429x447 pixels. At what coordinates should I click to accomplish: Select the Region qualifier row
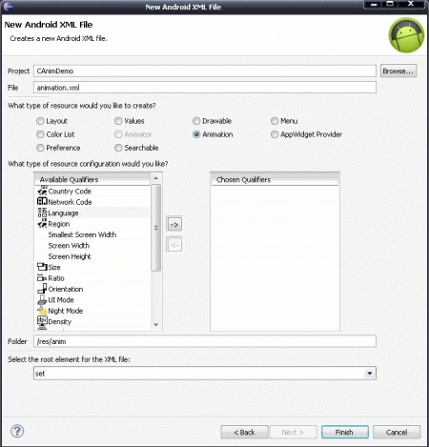(x=92, y=224)
